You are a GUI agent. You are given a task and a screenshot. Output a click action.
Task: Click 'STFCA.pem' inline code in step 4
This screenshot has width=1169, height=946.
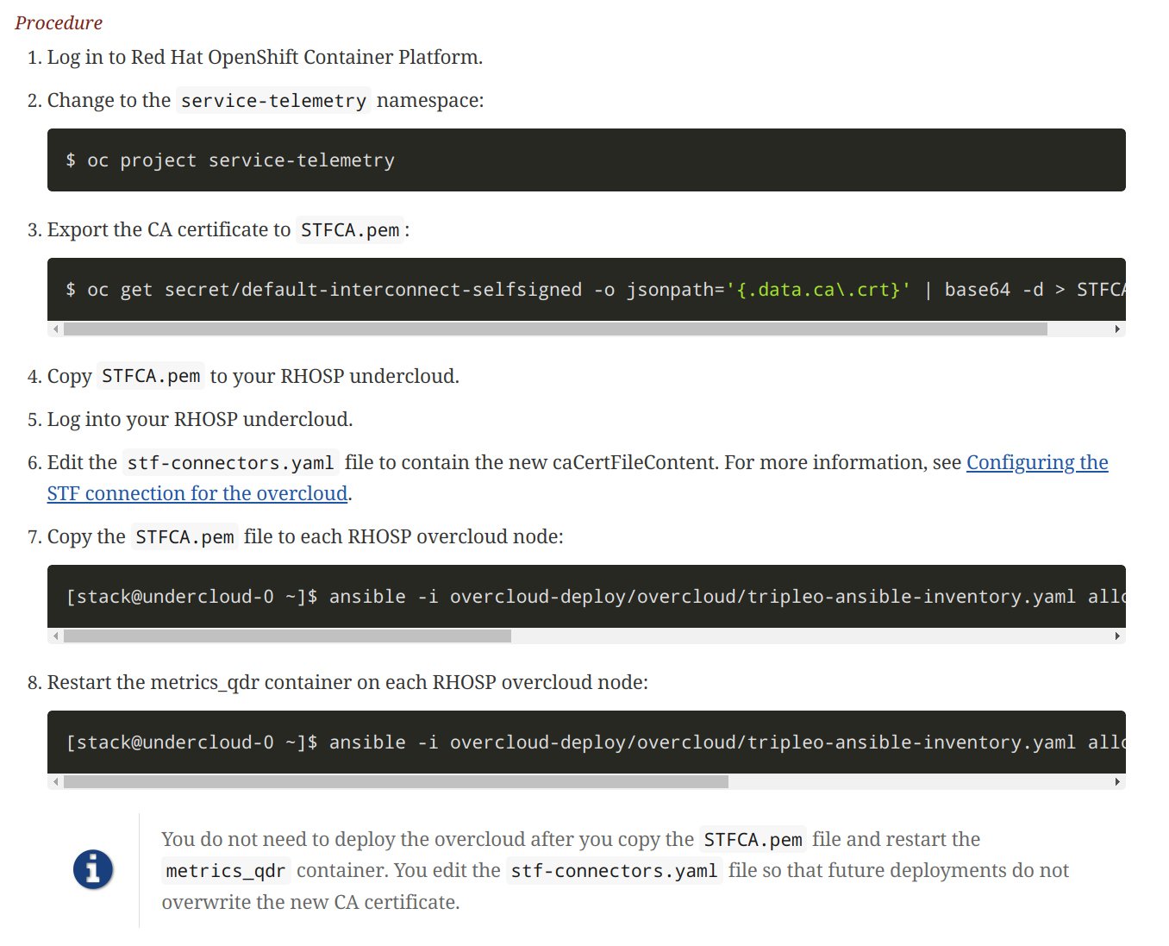coord(151,377)
